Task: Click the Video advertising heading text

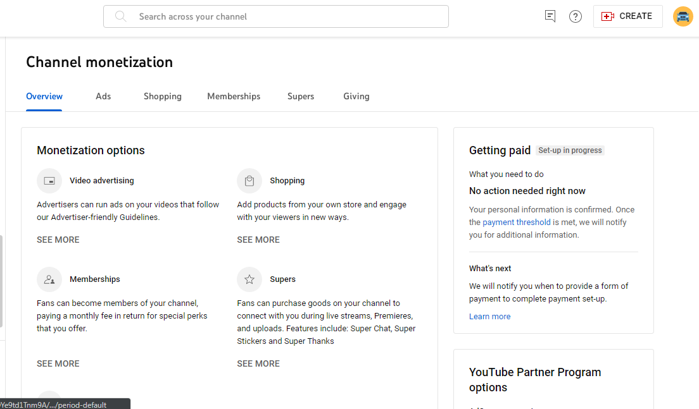Action: 102,181
